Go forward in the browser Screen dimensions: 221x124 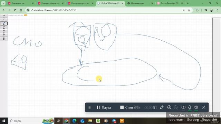[x=9, y=10]
